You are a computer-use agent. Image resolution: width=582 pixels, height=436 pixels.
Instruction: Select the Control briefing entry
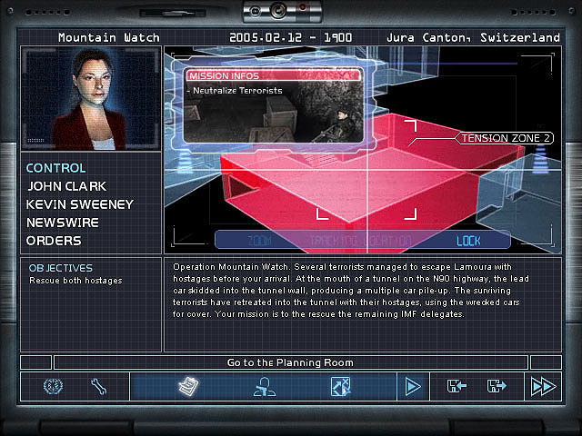55,168
